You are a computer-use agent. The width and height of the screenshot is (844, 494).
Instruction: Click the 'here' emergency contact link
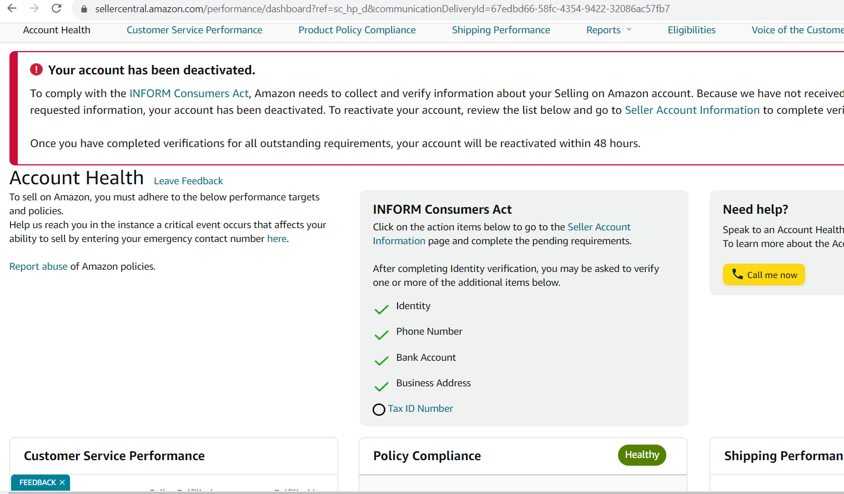(277, 239)
